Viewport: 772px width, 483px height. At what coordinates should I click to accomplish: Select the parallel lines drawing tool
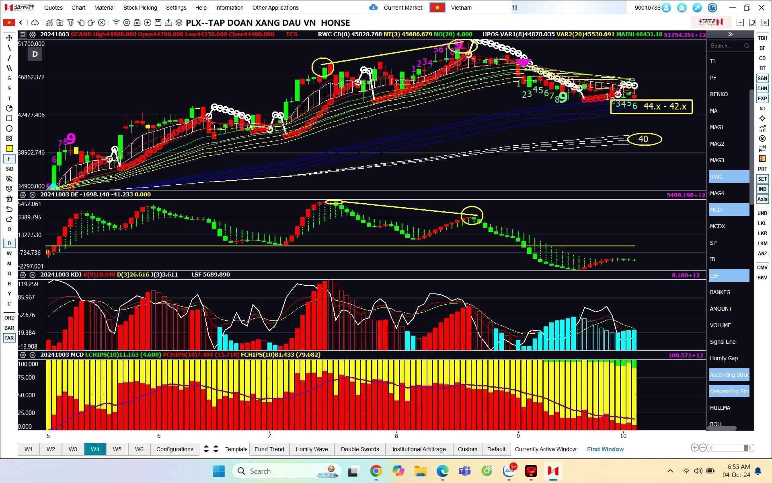pos(9,68)
